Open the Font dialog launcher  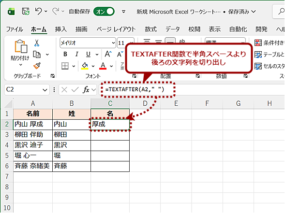(135, 76)
